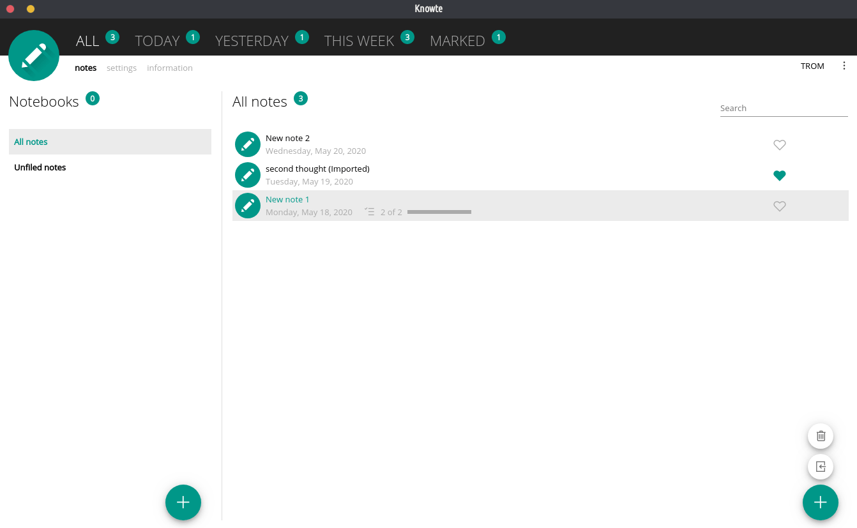Click pencil icon beside second thought note
This screenshot has height=528, width=857.
[248, 175]
